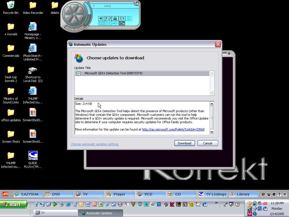
Task: Select the iMusicSearch desktop shortcut
Action: [33, 52]
